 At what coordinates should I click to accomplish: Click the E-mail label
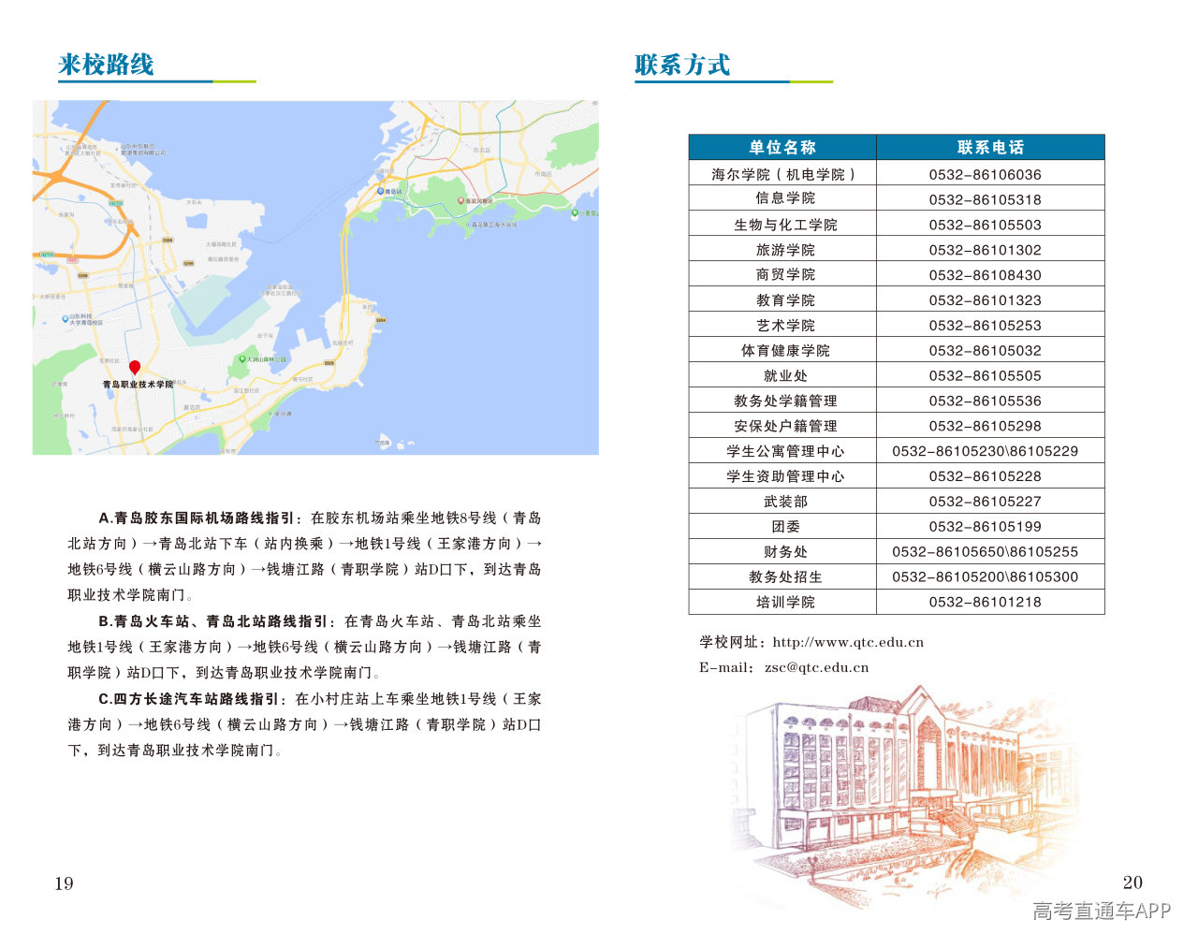point(725,667)
